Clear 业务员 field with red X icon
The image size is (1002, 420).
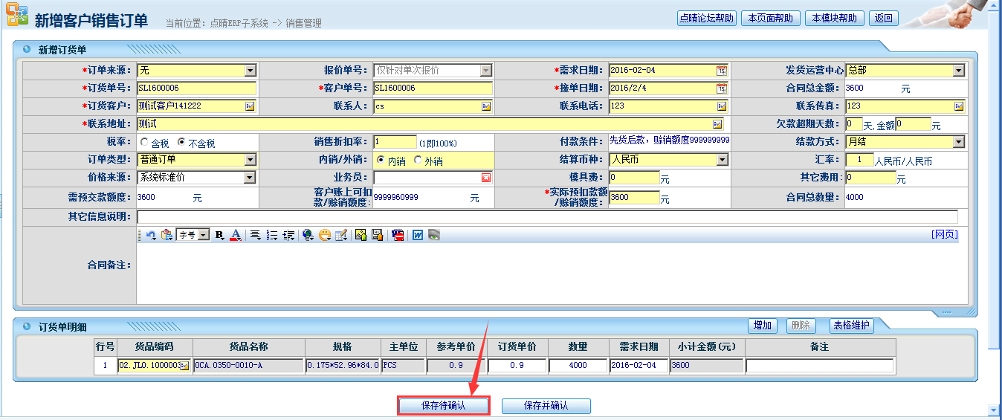pyautogui.click(x=486, y=178)
